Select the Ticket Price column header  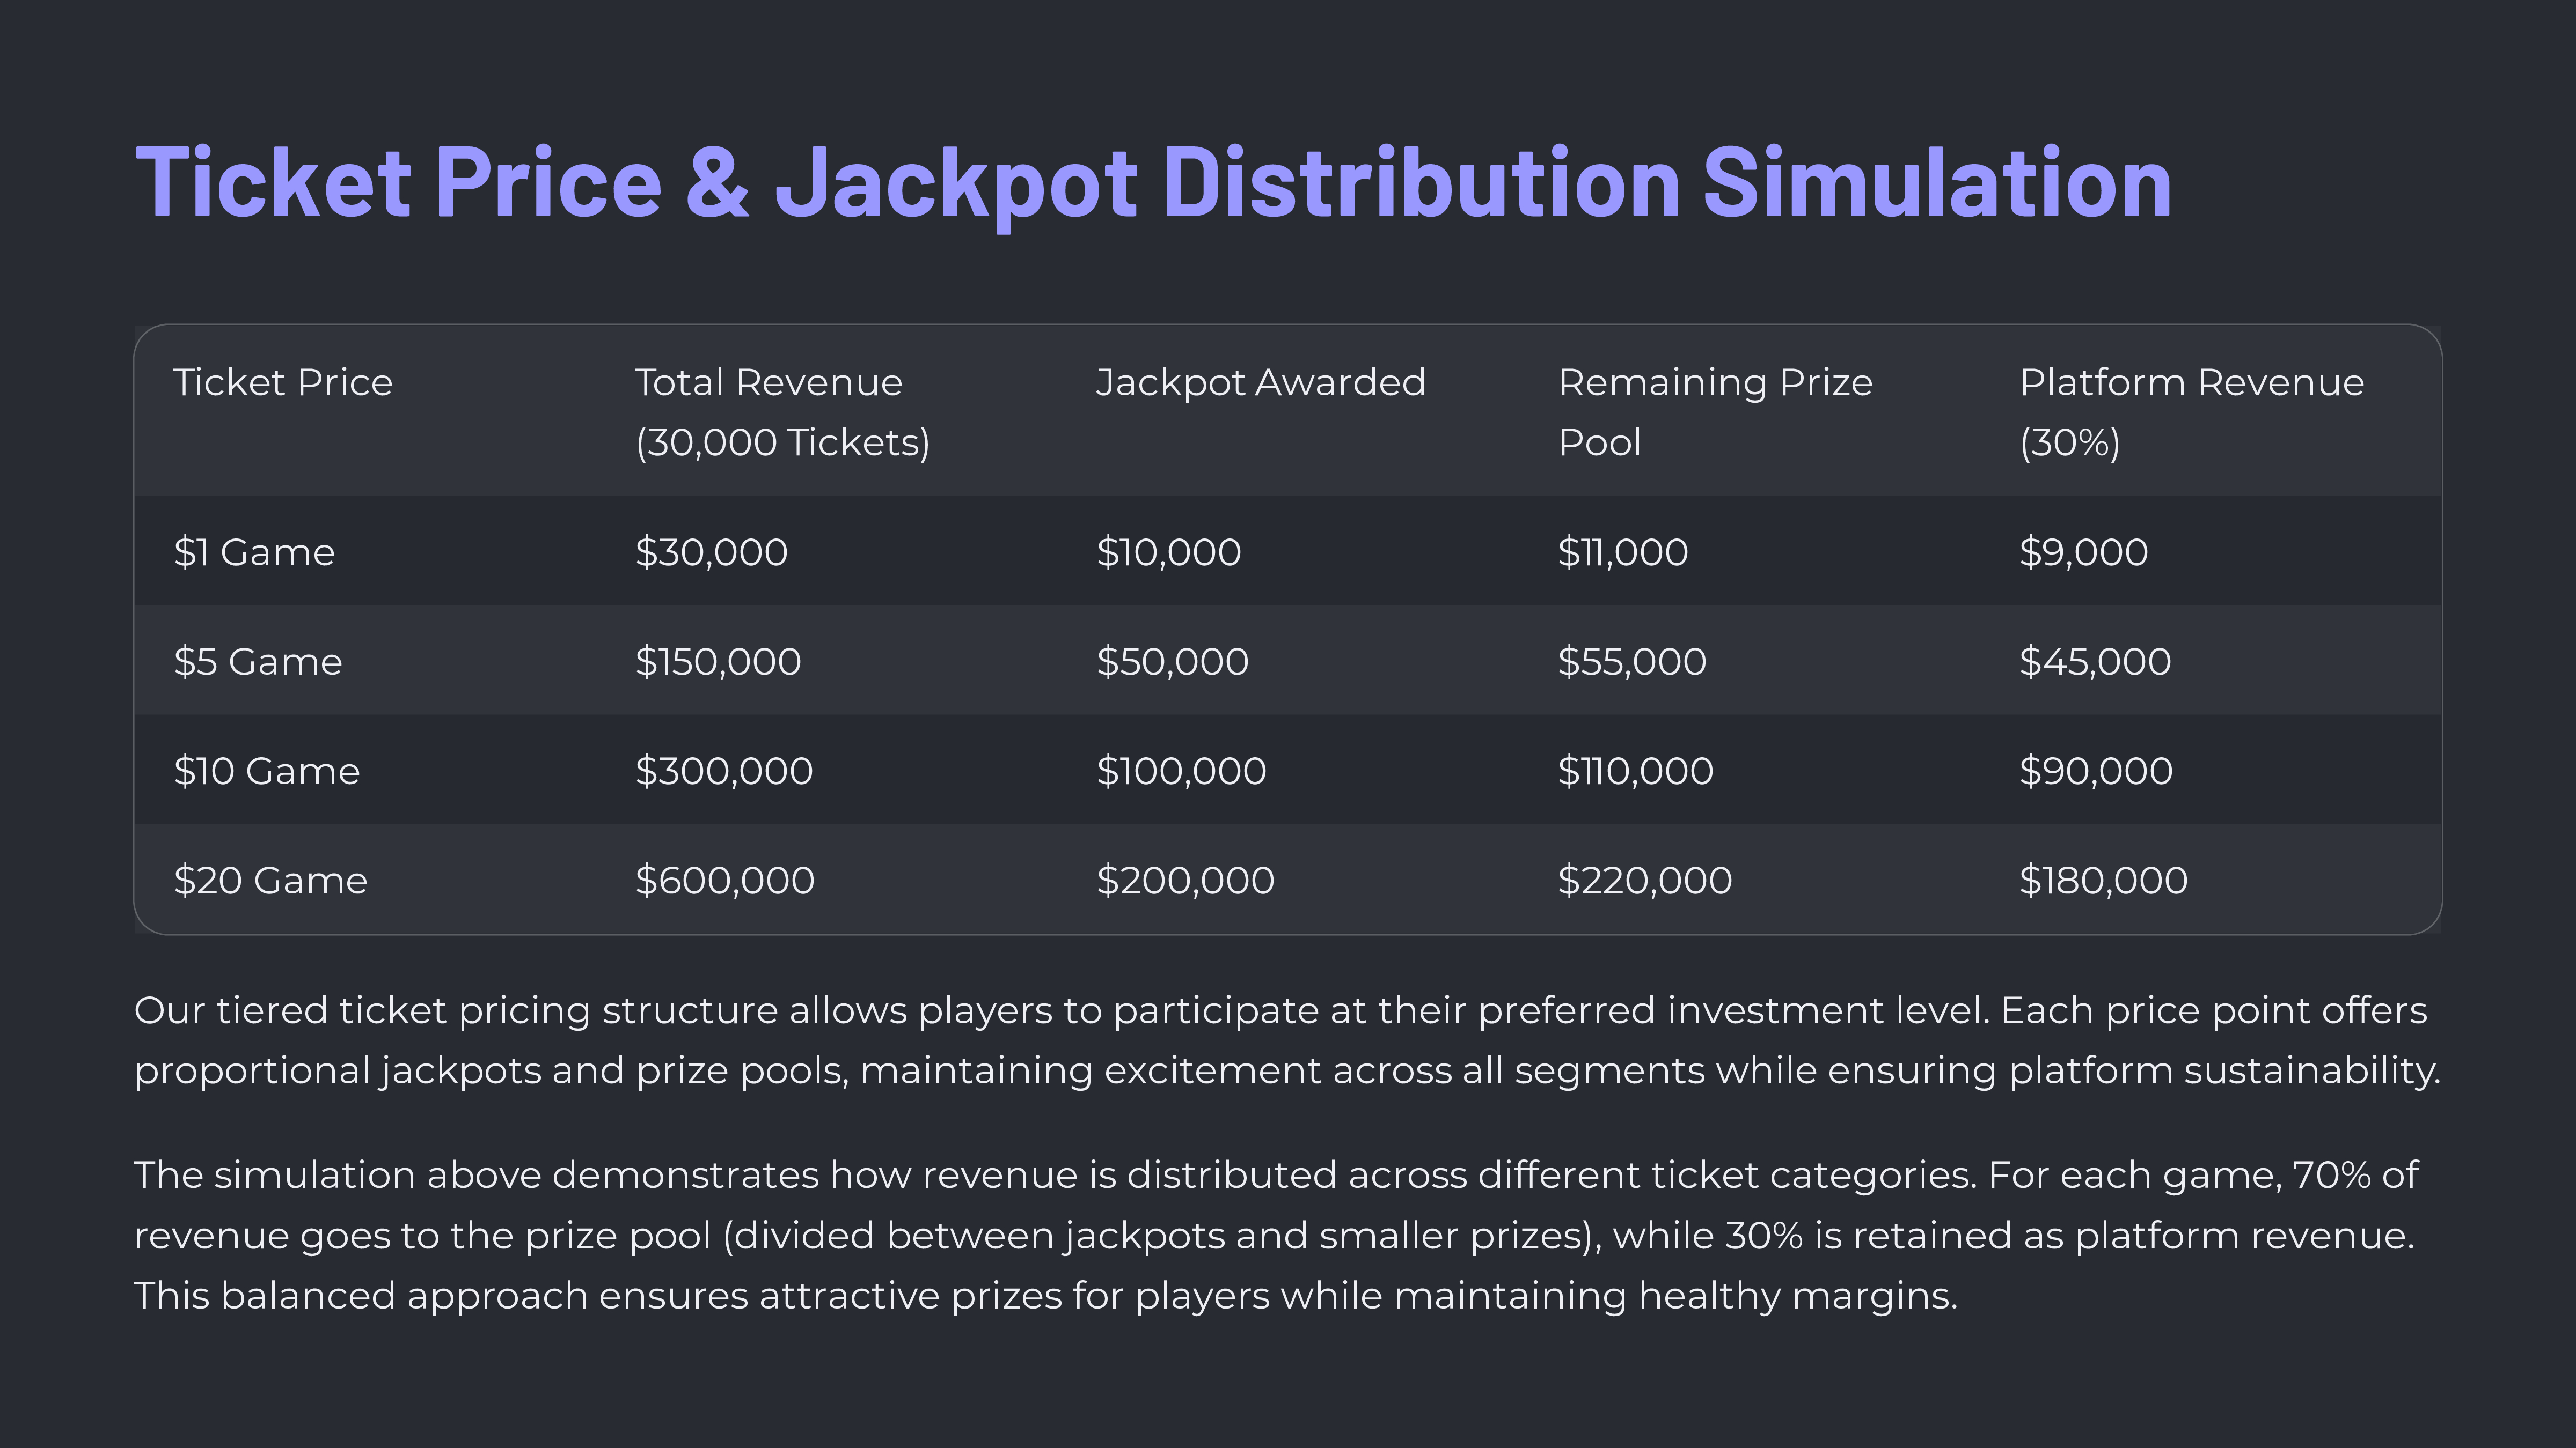(x=283, y=383)
